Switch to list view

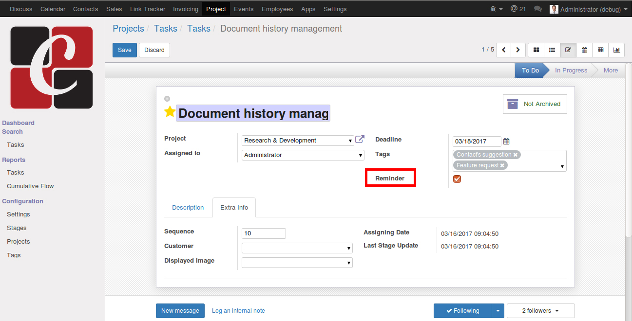point(552,50)
